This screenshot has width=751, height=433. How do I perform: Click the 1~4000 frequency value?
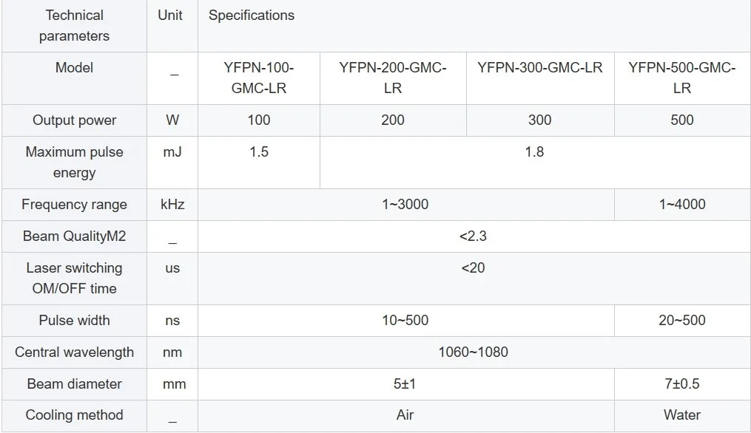[682, 204]
